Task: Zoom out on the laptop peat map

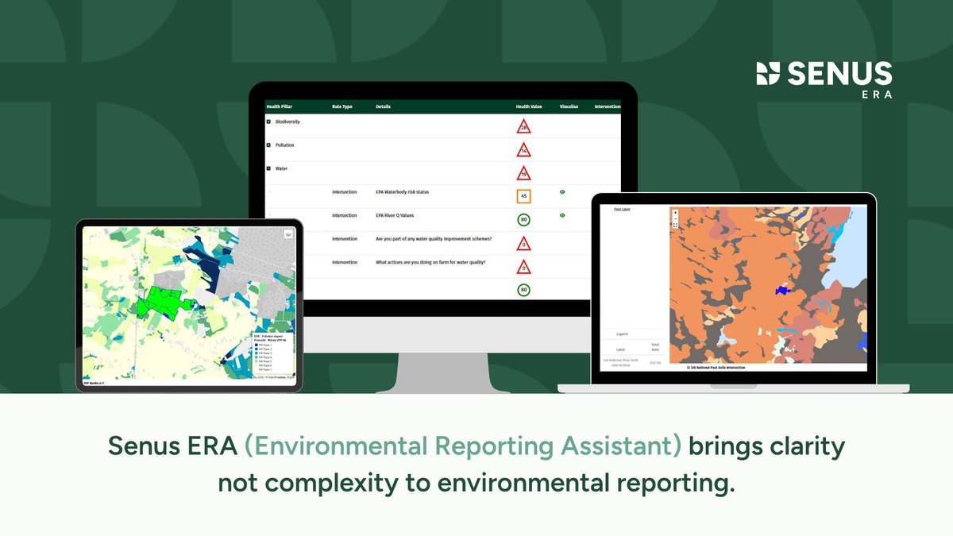Action: click(x=675, y=218)
